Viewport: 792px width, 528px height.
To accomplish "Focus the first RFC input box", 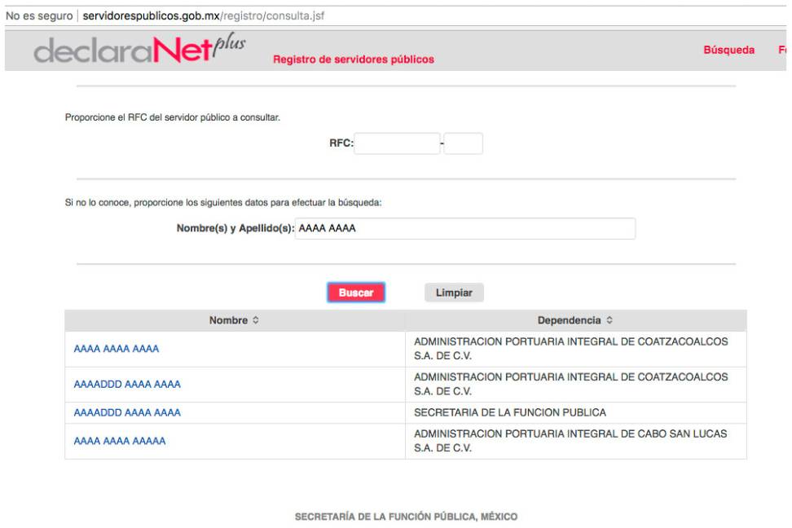I will pos(397,143).
